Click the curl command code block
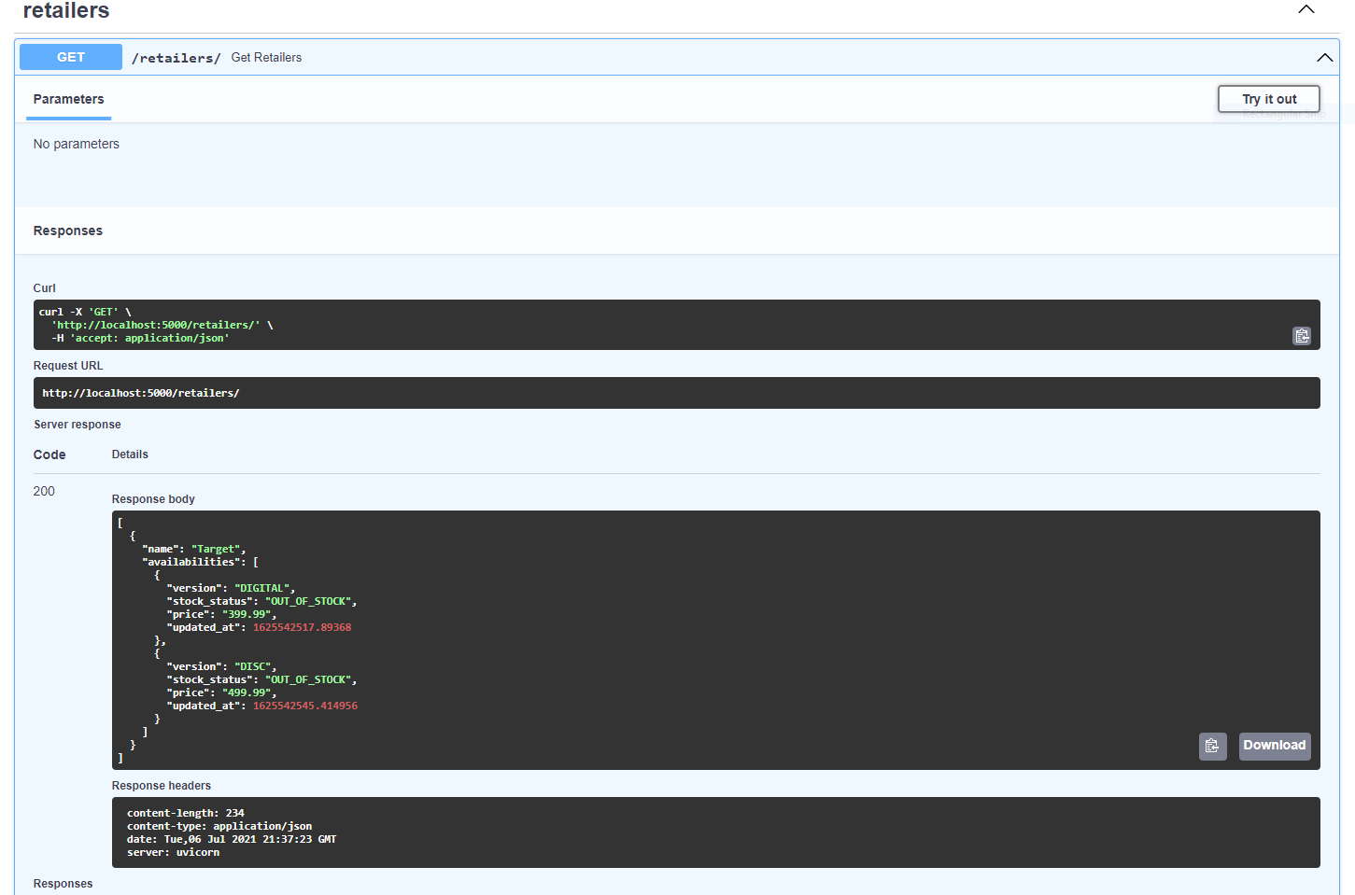 (676, 325)
